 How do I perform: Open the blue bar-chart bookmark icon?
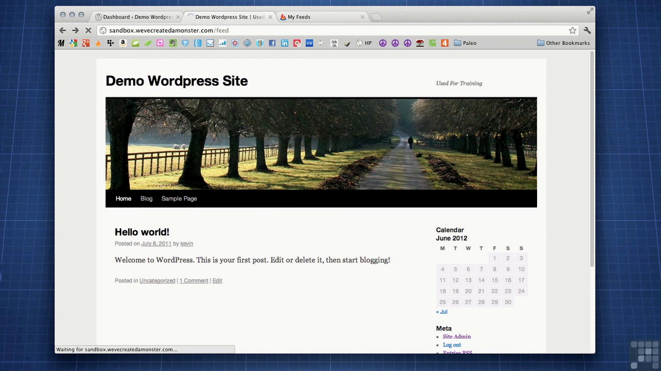pos(223,43)
